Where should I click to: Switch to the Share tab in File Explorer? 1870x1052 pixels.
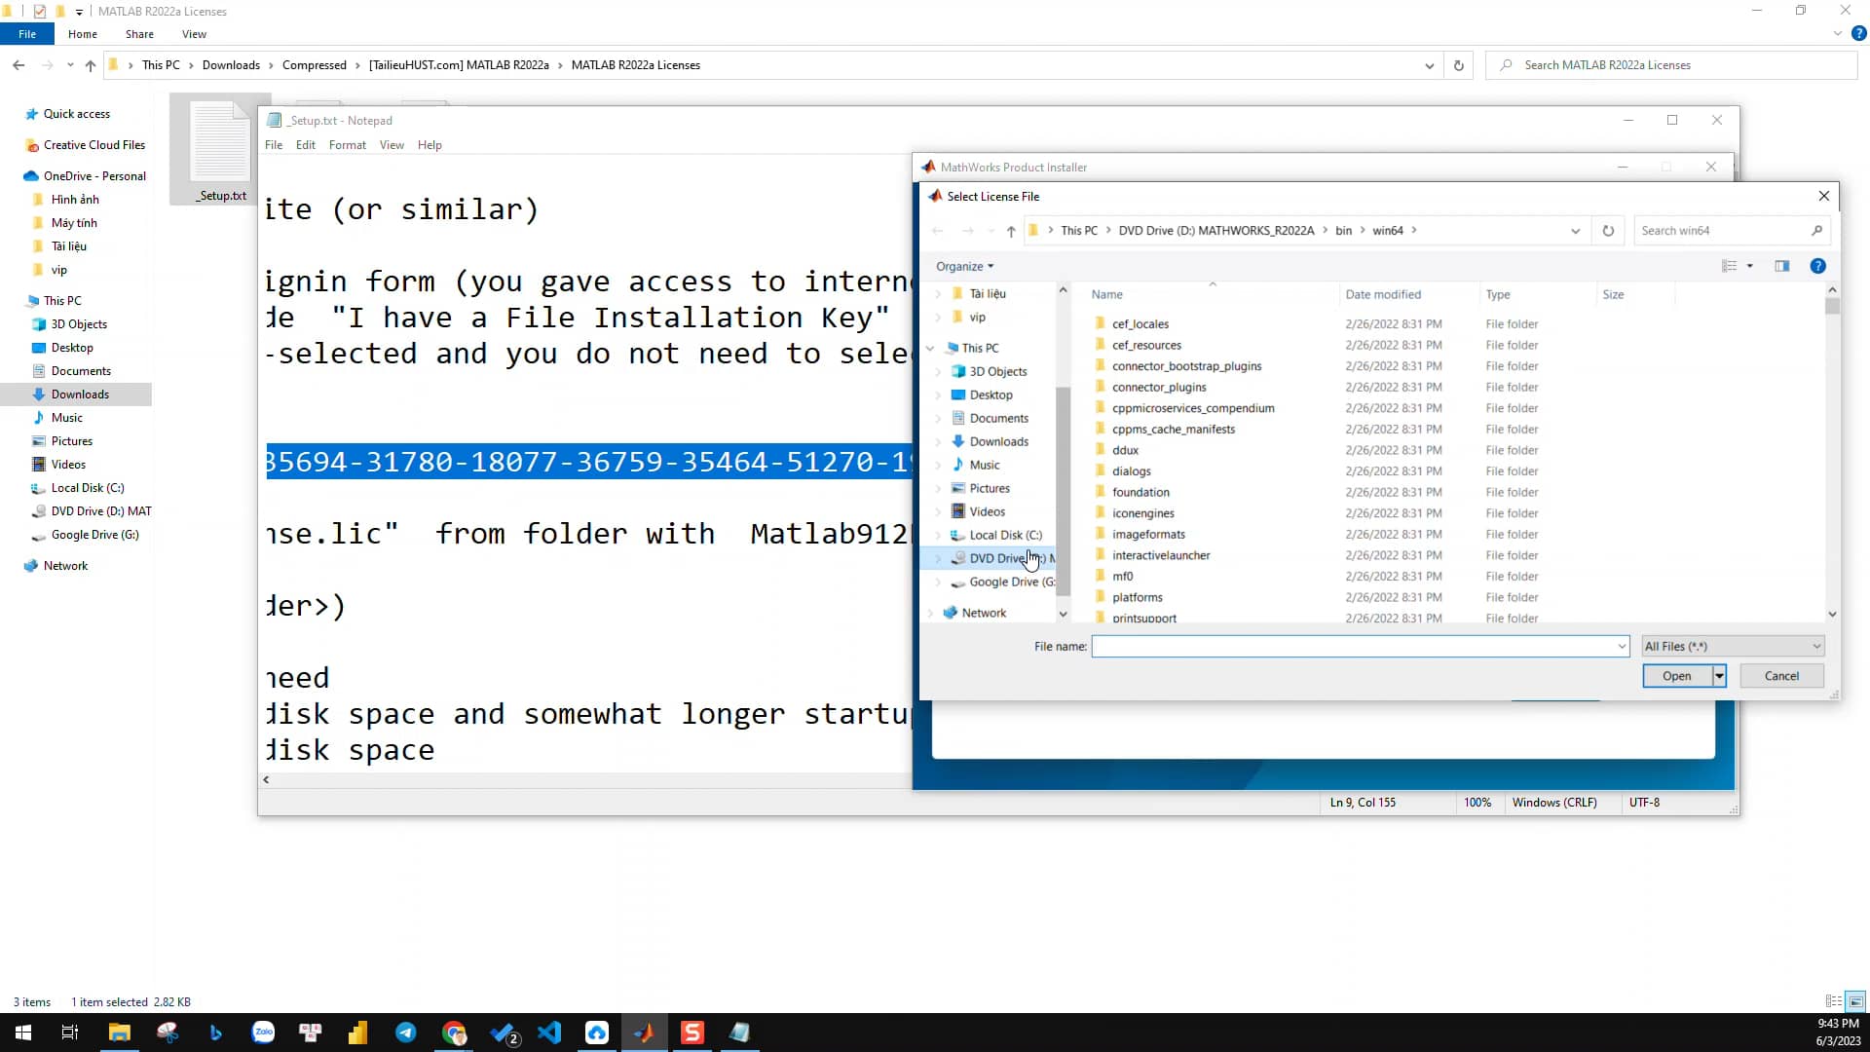click(139, 34)
